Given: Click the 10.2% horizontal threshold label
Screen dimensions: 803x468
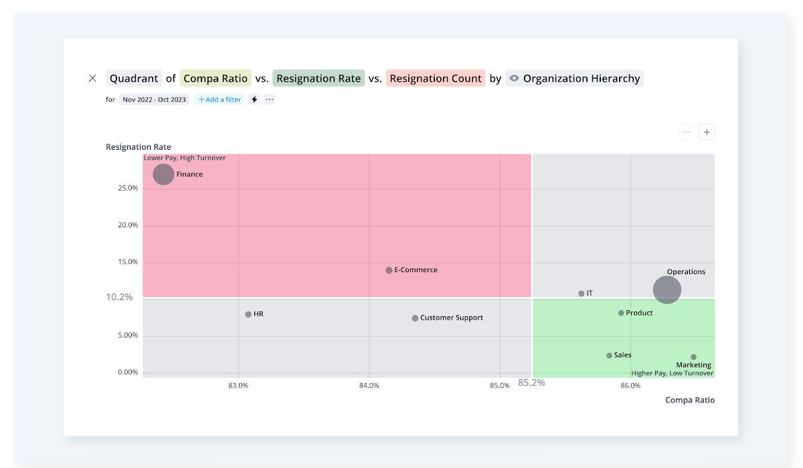Looking at the screenshot, I should pyautogui.click(x=119, y=297).
